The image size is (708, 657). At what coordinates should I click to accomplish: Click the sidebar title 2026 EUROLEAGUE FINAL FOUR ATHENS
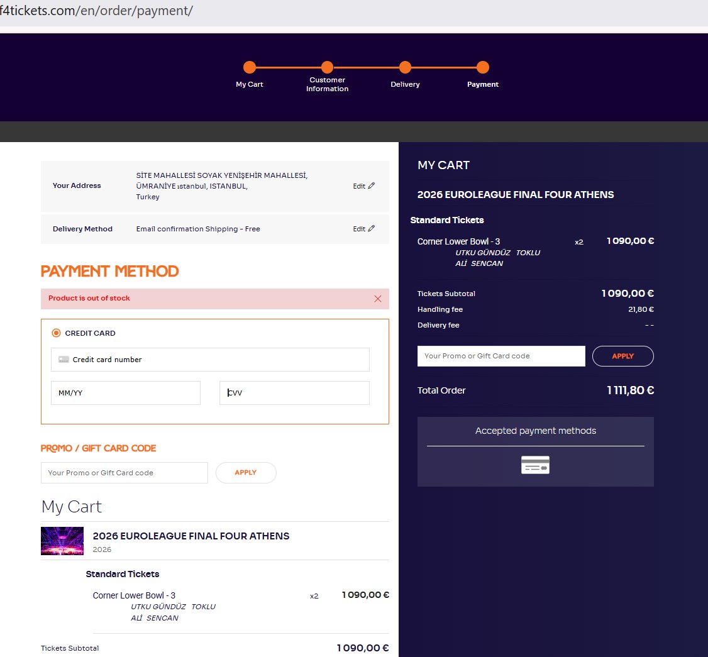(516, 195)
